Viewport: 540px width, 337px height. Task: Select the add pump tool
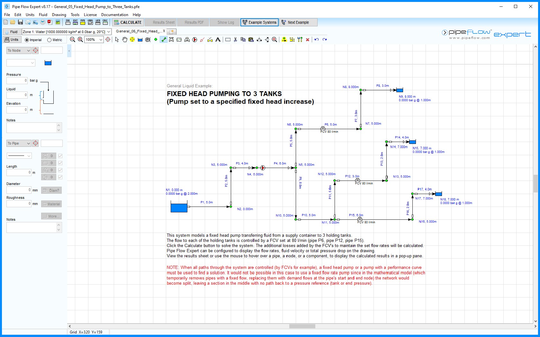[x=195, y=40]
